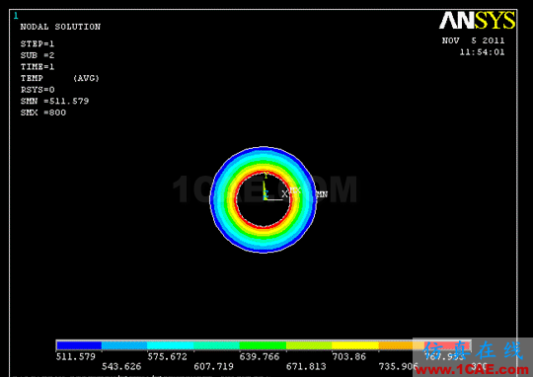Click the window number 1 label
This screenshot has width=533, height=377.
[16, 16]
